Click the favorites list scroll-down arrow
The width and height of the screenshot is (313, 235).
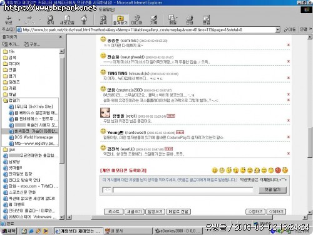pyautogui.click(x=62, y=217)
